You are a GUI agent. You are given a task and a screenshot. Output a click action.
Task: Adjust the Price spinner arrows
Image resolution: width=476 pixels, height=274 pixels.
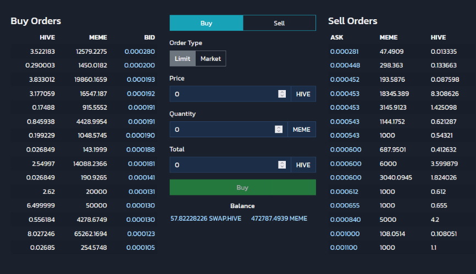point(282,94)
